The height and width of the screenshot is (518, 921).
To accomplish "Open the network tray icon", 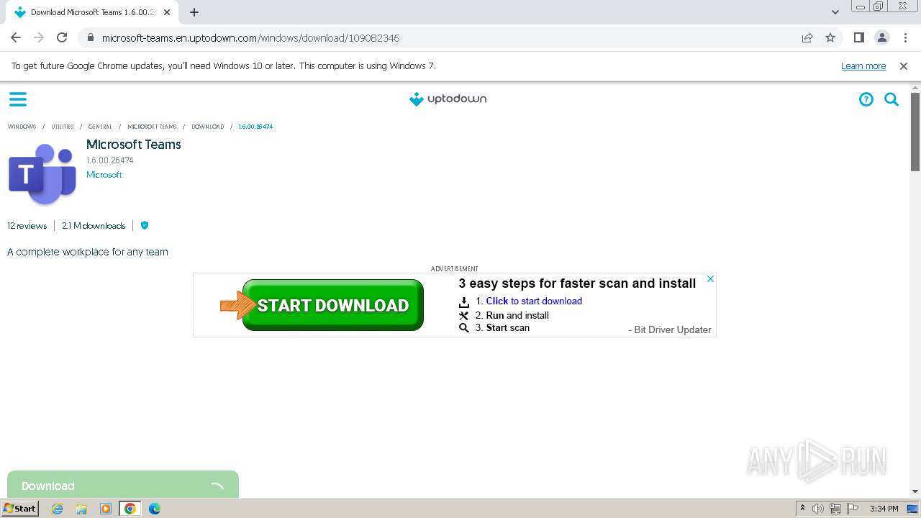I will [835, 509].
